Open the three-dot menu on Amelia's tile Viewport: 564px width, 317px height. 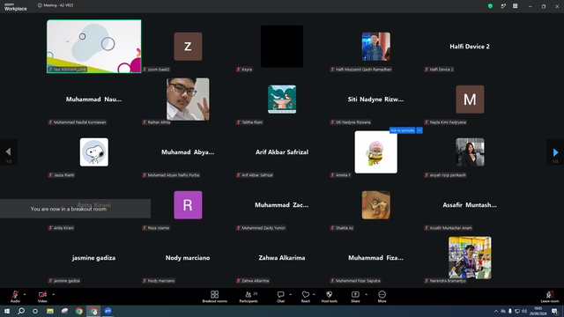pyautogui.click(x=419, y=130)
